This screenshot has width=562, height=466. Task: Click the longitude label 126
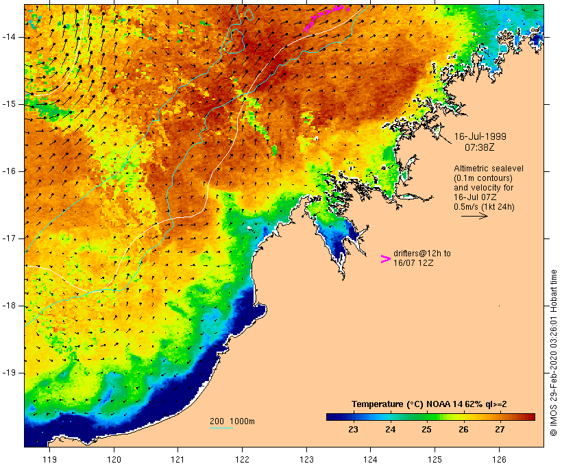499,459
